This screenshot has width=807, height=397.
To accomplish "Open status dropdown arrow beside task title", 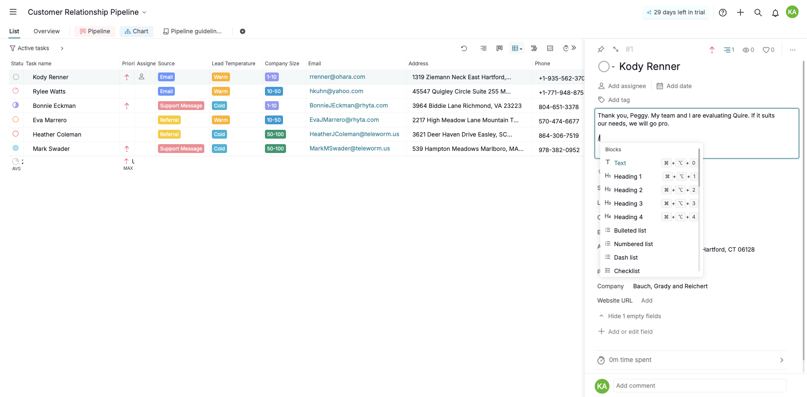I will click(613, 67).
